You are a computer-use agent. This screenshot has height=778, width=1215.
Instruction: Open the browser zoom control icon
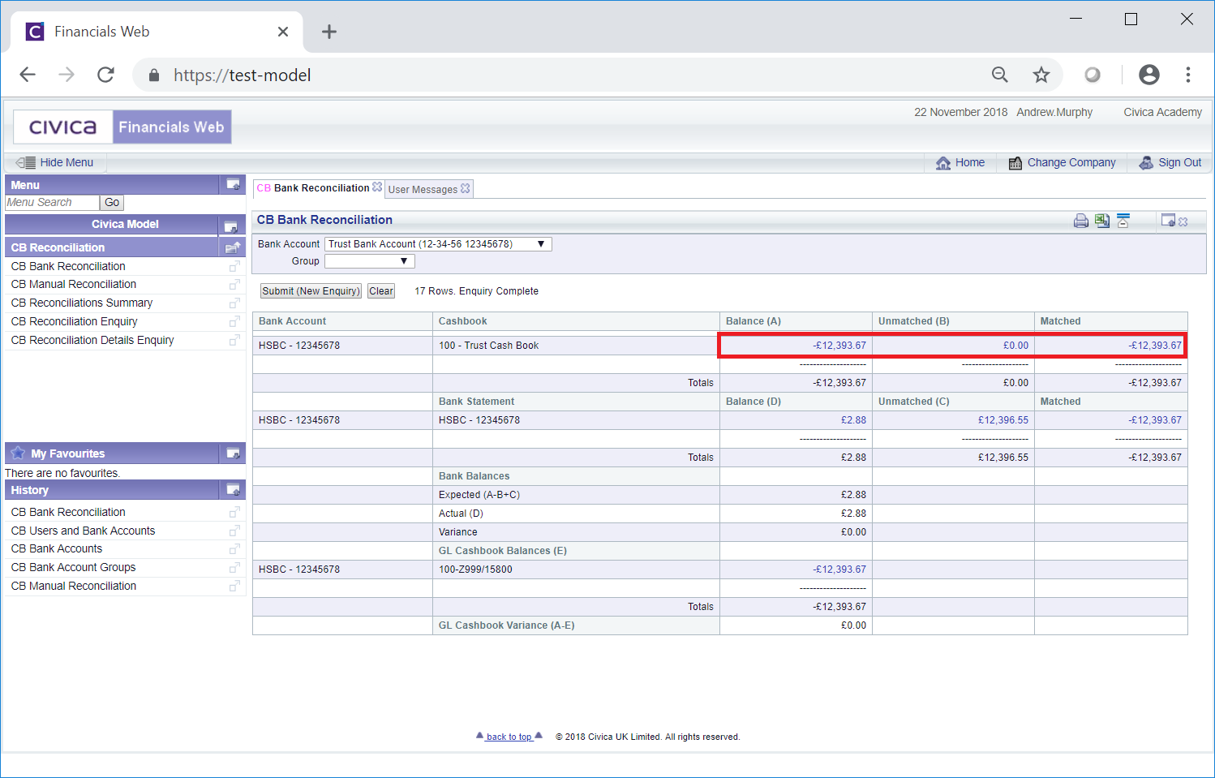1000,75
